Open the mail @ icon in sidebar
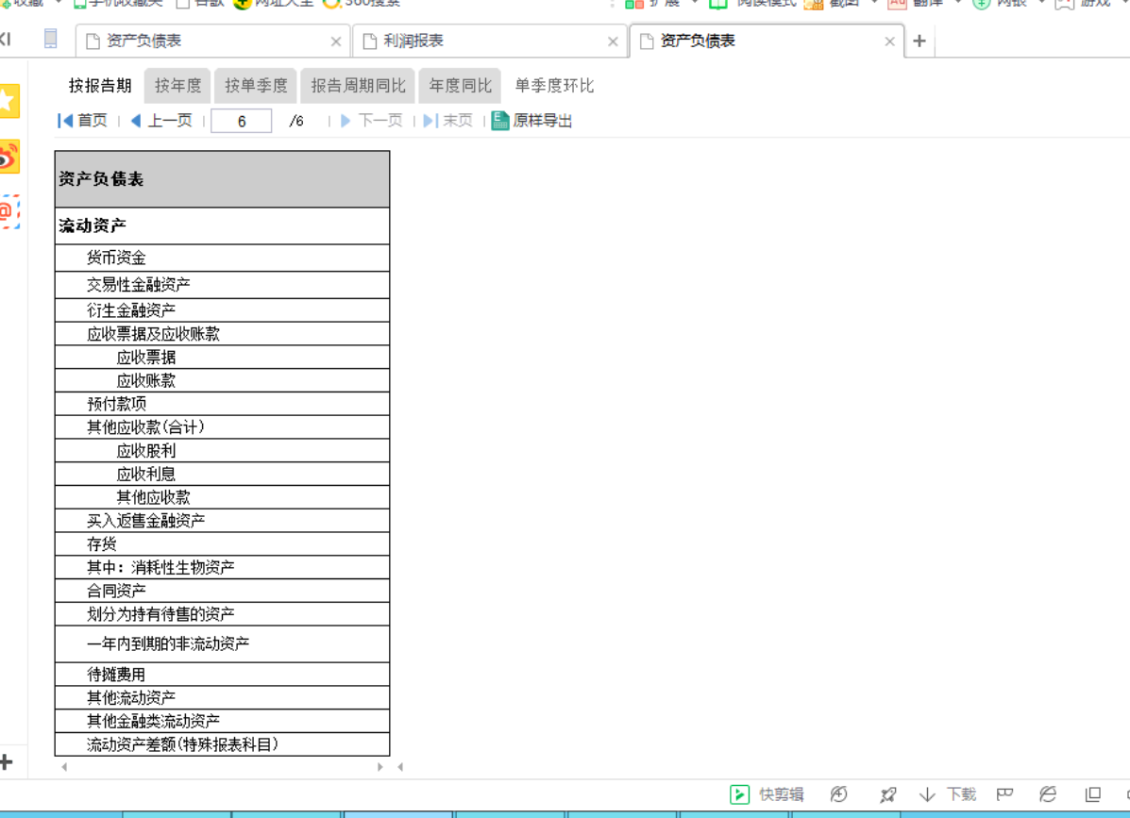This screenshot has width=1130, height=818. pos(8,211)
